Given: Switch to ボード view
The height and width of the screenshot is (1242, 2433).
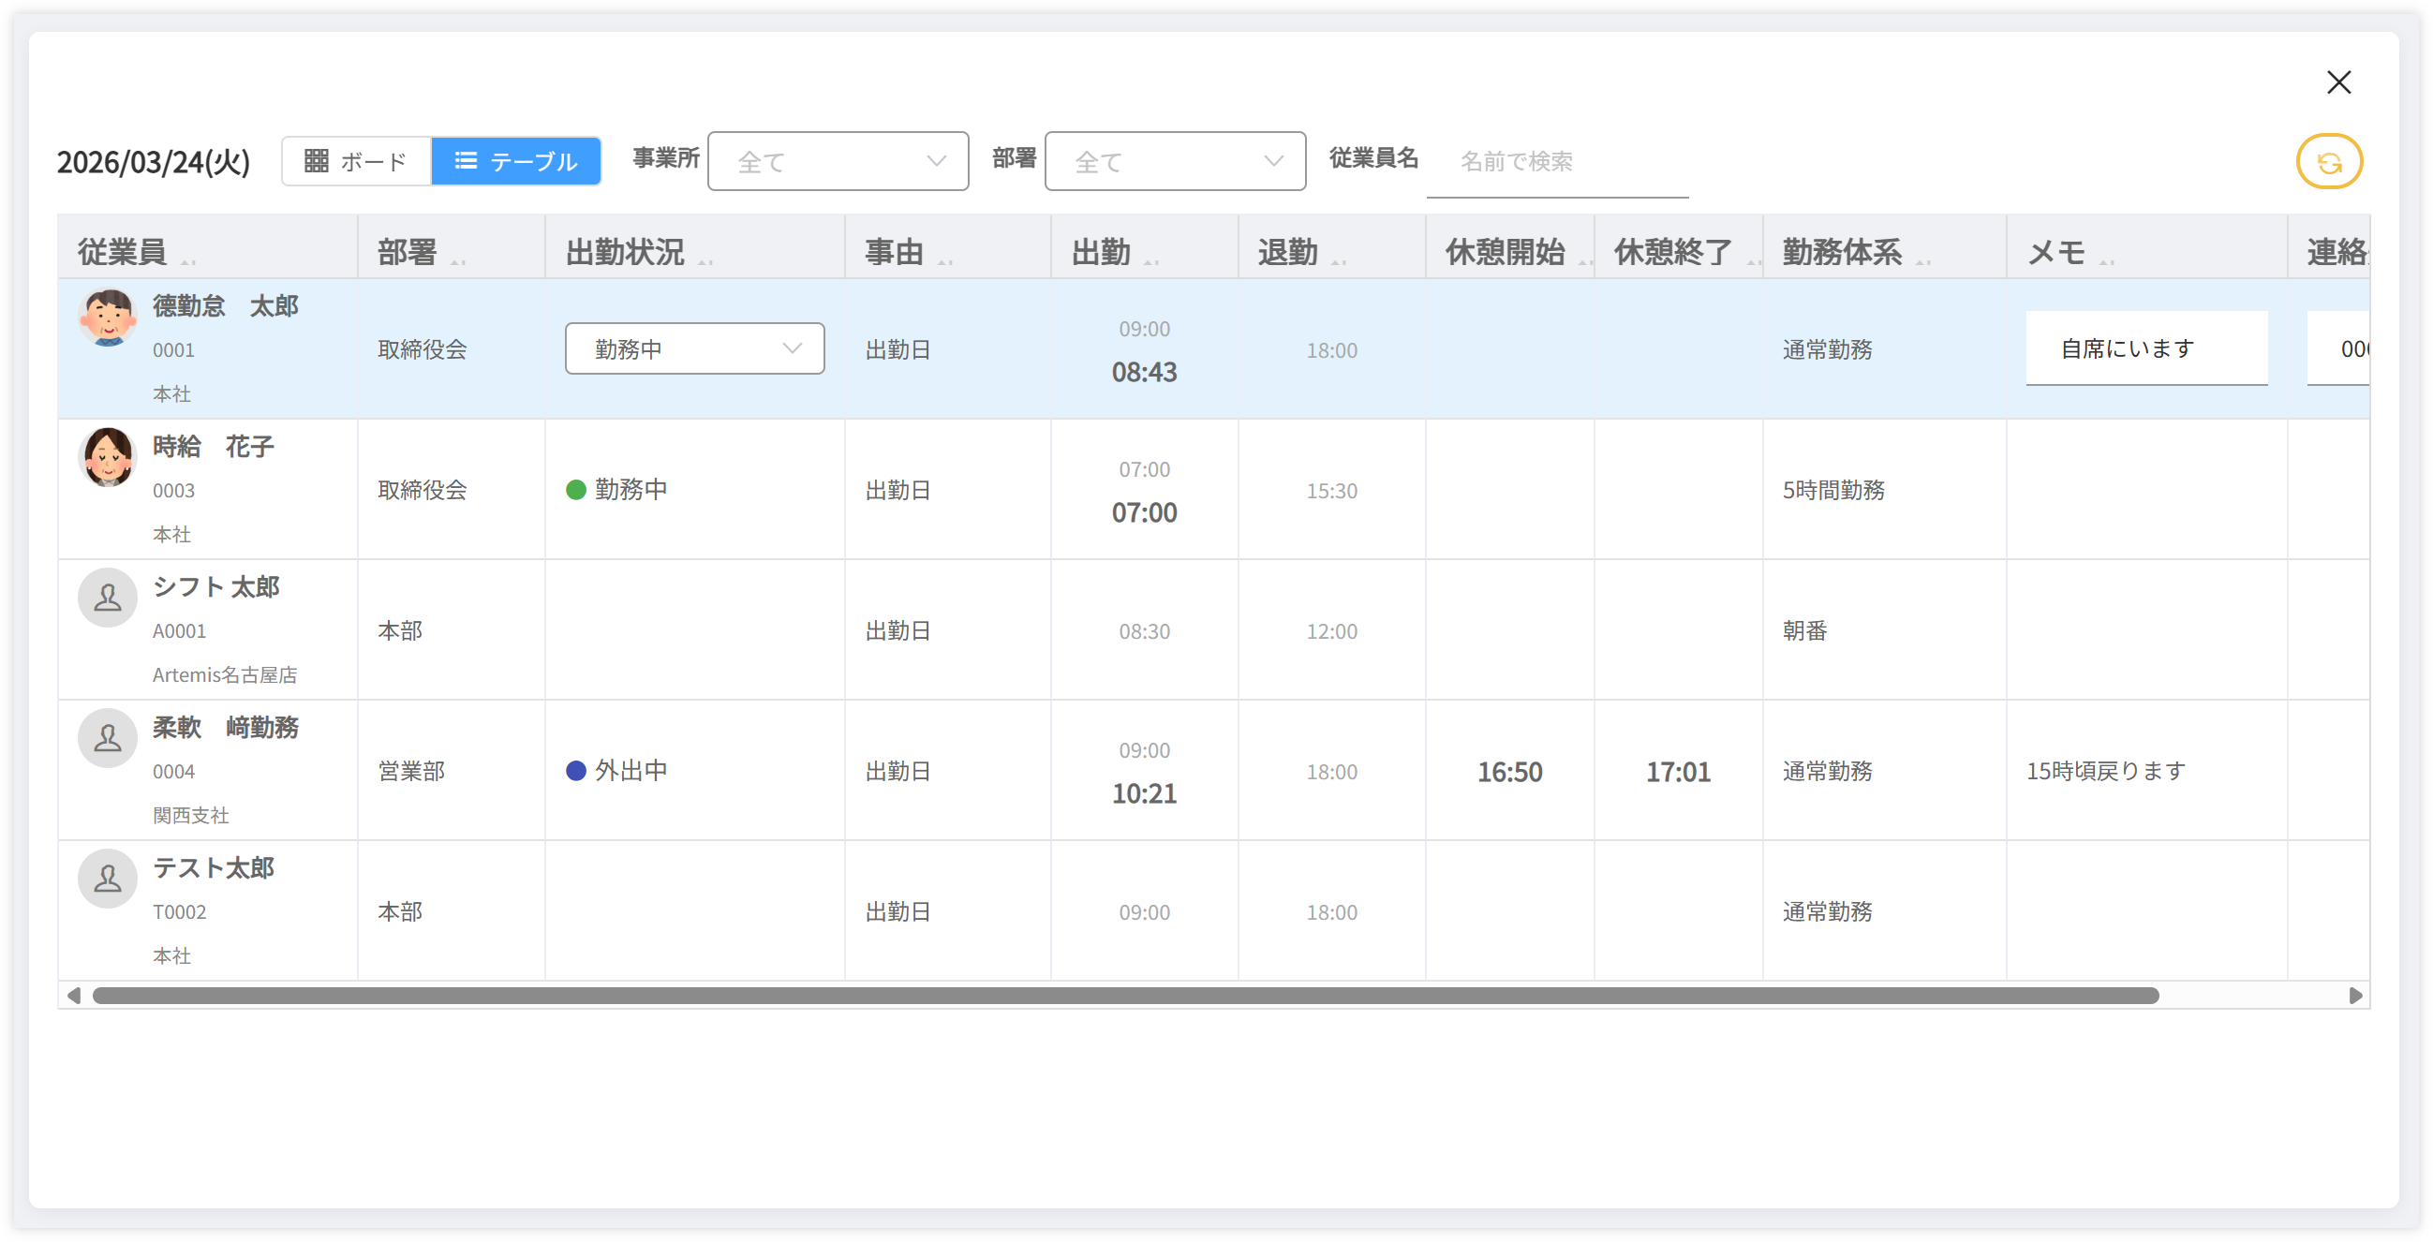Looking at the screenshot, I should pos(357,161).
